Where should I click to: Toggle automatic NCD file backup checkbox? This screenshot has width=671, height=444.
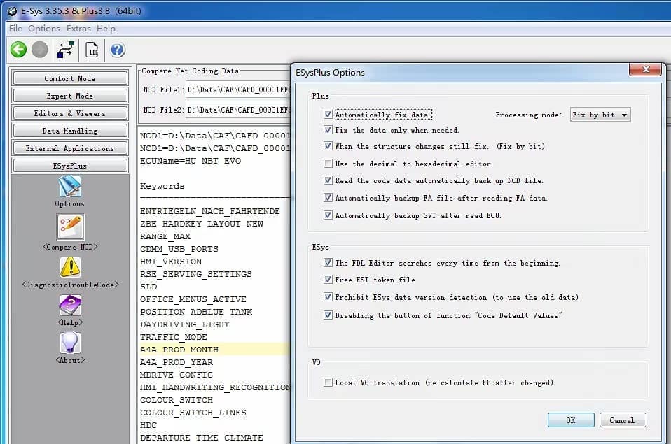pyautogui.click(x=328, y=180)
